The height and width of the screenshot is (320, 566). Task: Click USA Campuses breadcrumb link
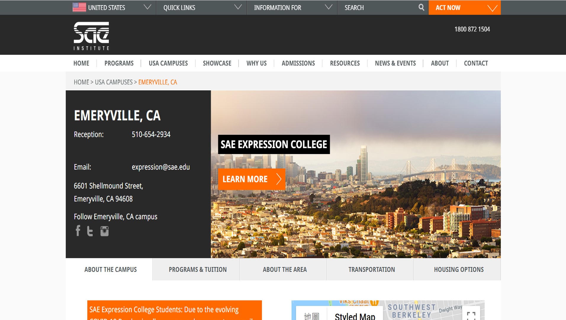(114, 82)
